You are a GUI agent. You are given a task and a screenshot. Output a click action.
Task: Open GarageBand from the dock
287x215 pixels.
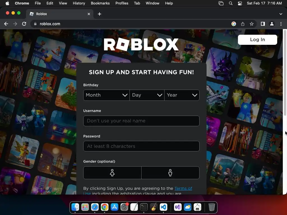[x=154, y=207]
